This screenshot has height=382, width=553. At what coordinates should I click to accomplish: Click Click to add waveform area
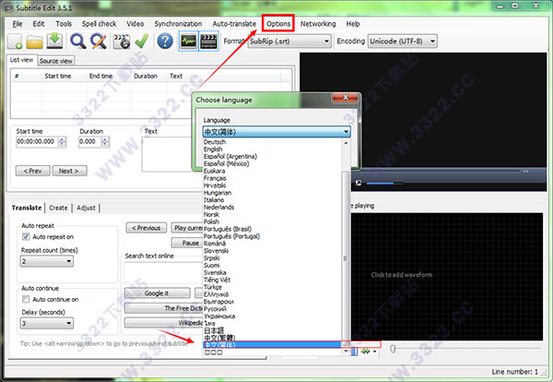click(402, 275)
